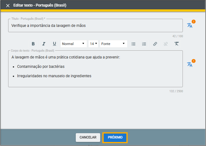Close the Editar texto dialog
Viewport: 206px width, 146px height.
click(8, 6)
